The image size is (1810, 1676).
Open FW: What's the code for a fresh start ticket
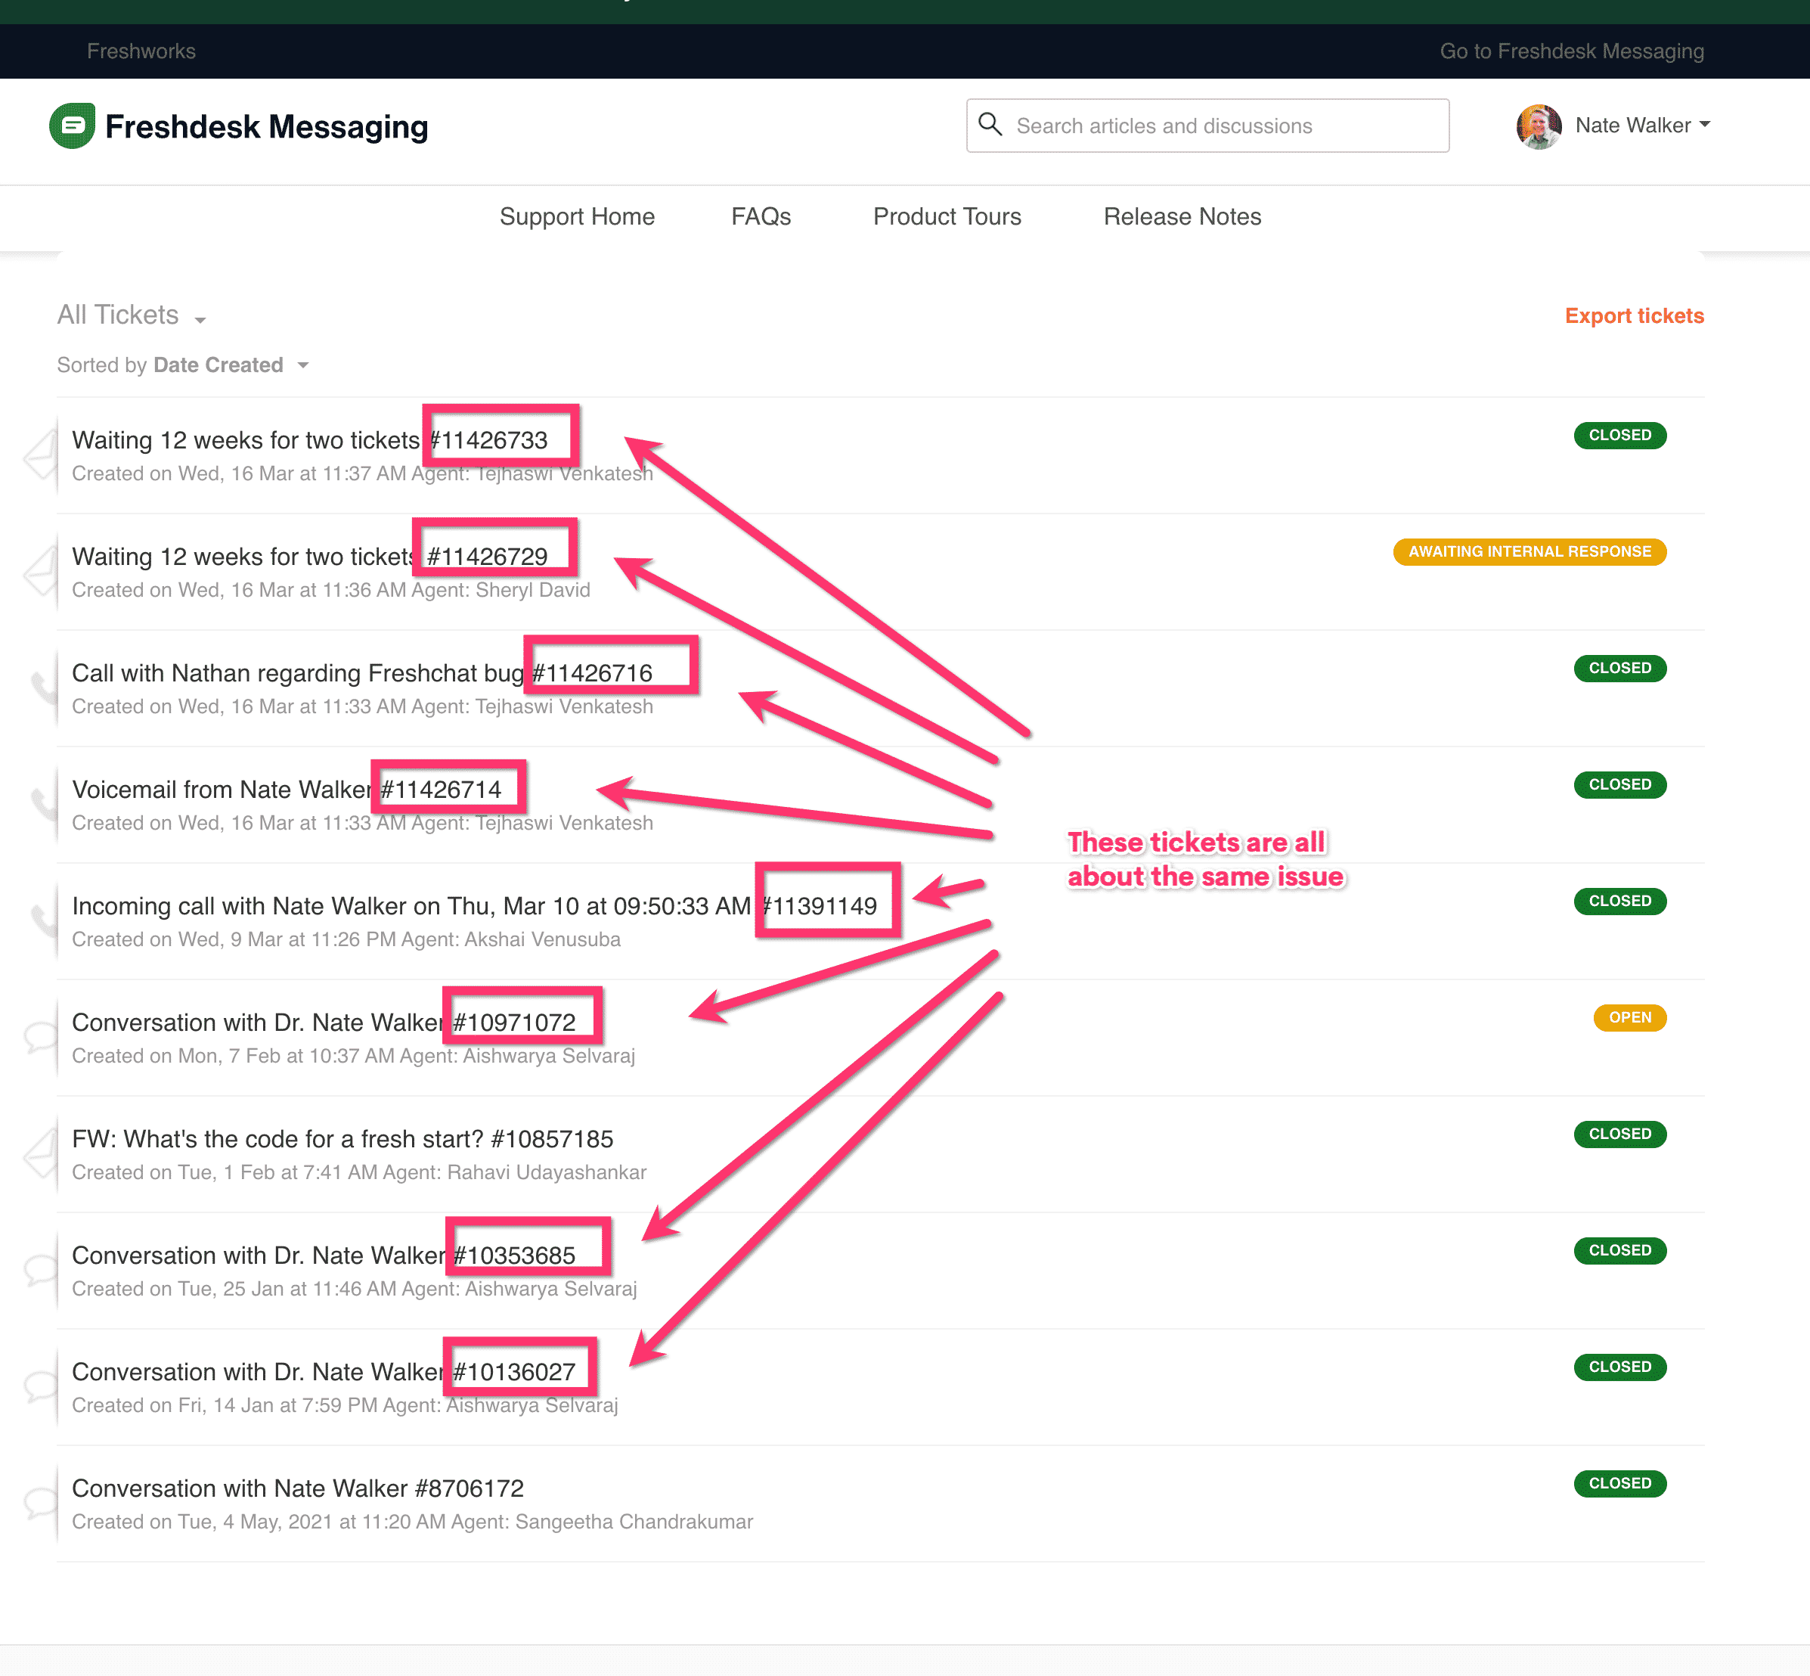(342, 1139)
